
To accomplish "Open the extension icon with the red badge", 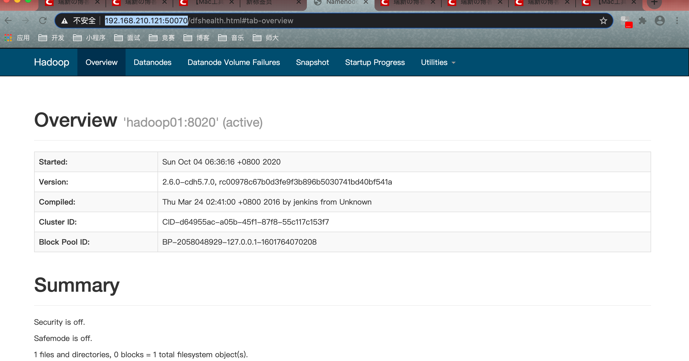I will pos(626,22).
